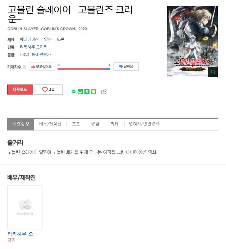Open the 일본 country link
Screen dimensions: 226x249
tap(48, 39)
